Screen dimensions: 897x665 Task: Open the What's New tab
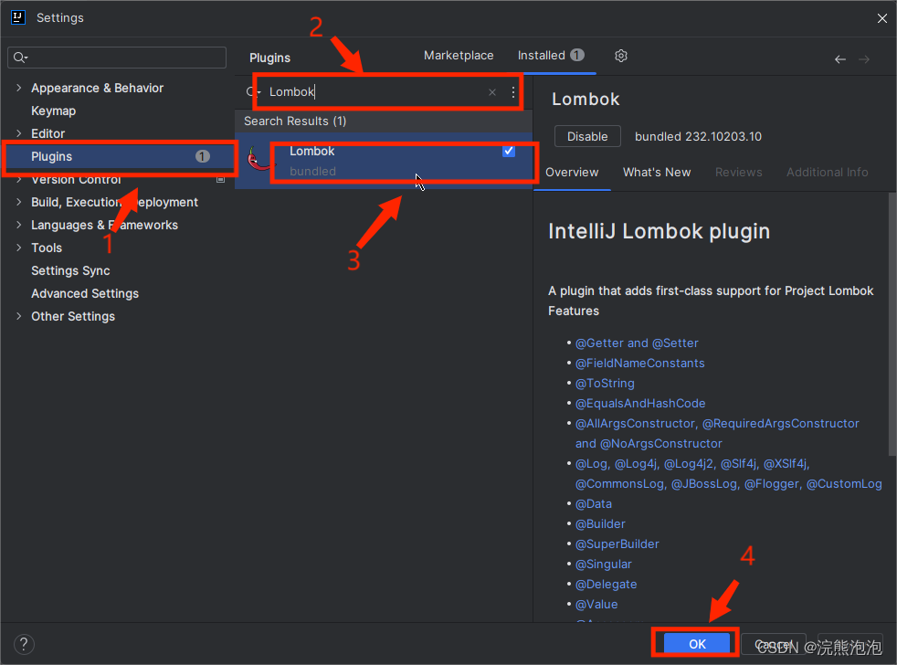(657, 173)
